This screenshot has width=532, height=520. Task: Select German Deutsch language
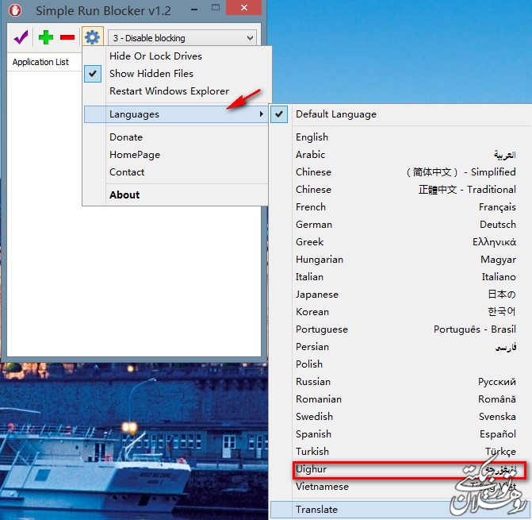[x=400, y=225]
